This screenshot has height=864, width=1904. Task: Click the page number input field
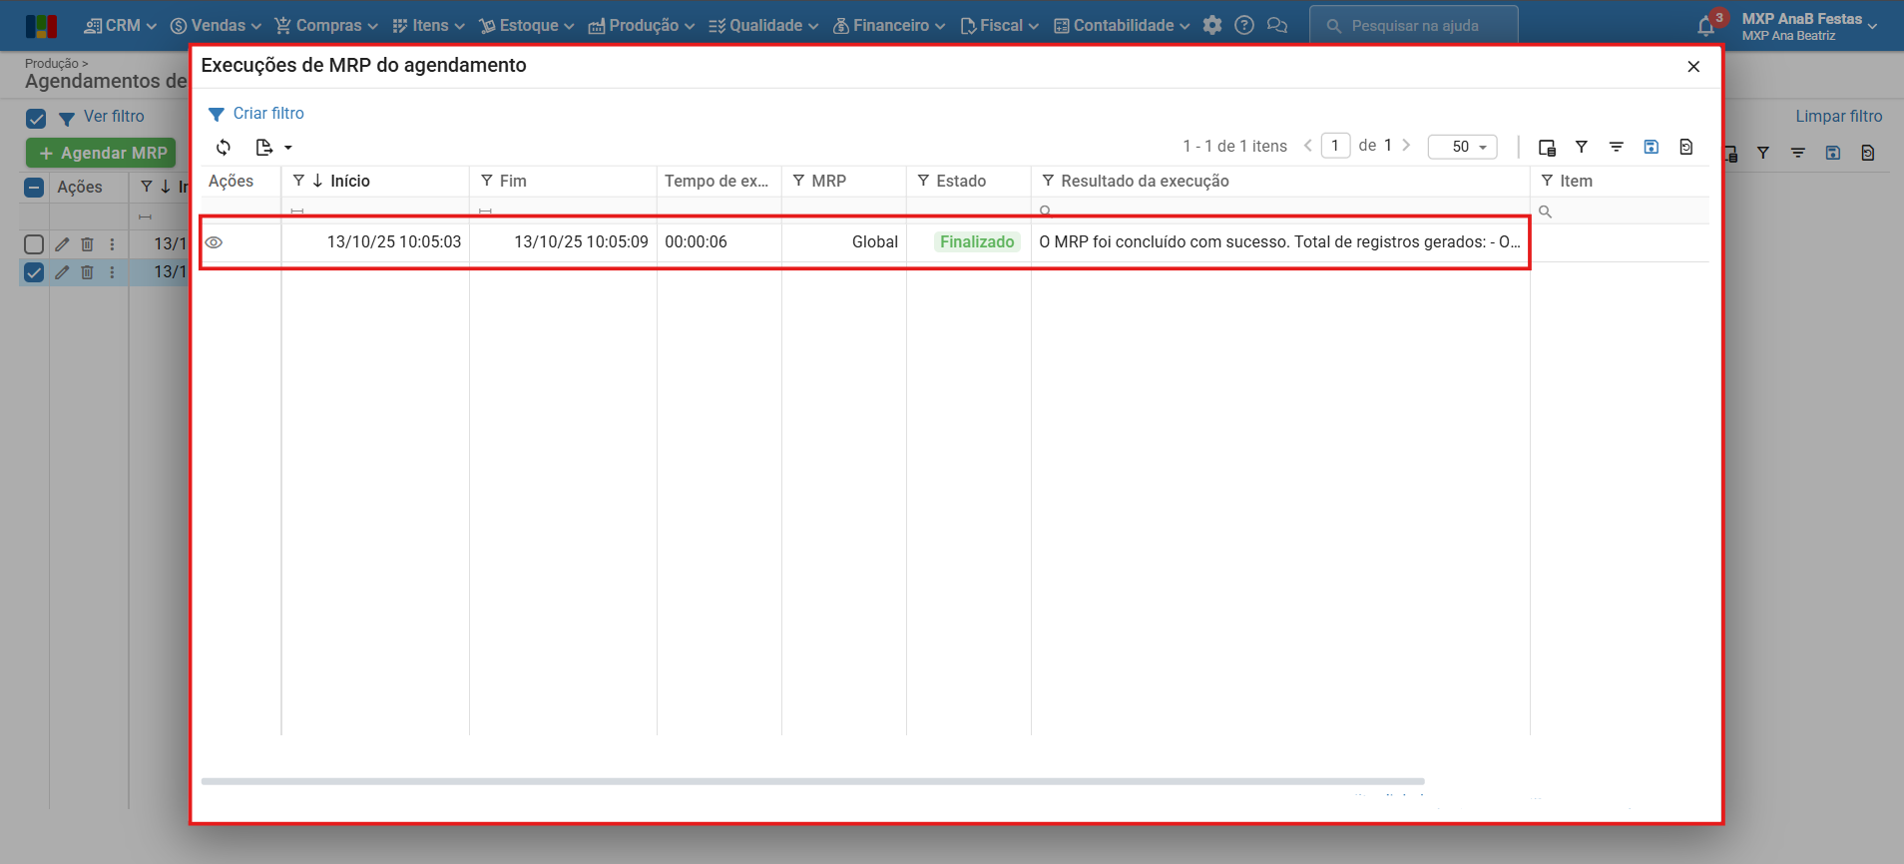[x=1335, y=146]
